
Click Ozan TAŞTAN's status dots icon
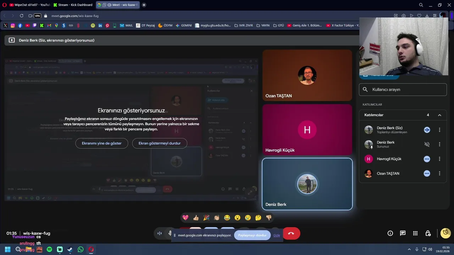point(427,174)
